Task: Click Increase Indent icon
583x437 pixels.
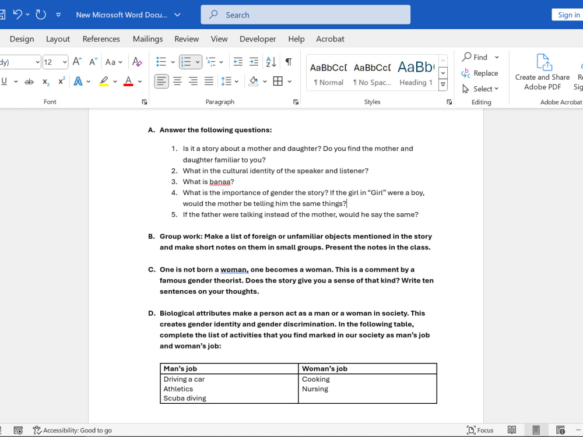Action: click(254, 62)
